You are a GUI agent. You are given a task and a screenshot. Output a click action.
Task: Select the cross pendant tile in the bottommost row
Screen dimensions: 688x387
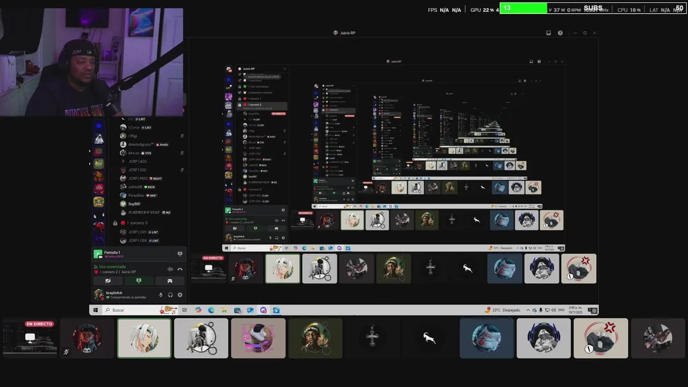pos(372,338)
